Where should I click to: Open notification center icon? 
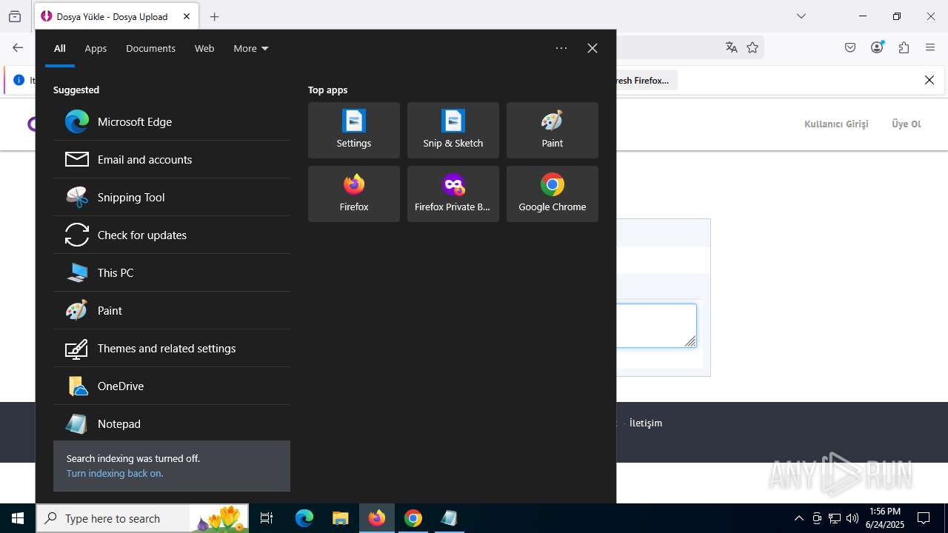[924, 518]
